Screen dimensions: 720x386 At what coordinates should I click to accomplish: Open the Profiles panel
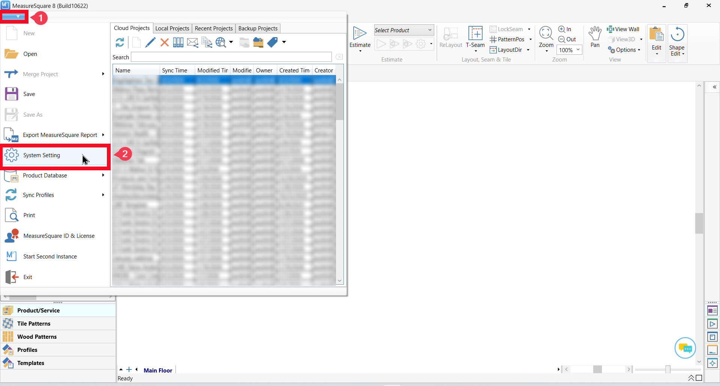click(x=58, y=350)
